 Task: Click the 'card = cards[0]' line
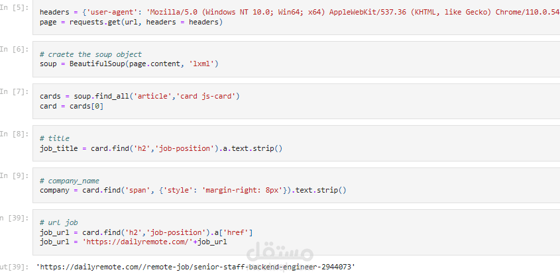pos(71,106)
